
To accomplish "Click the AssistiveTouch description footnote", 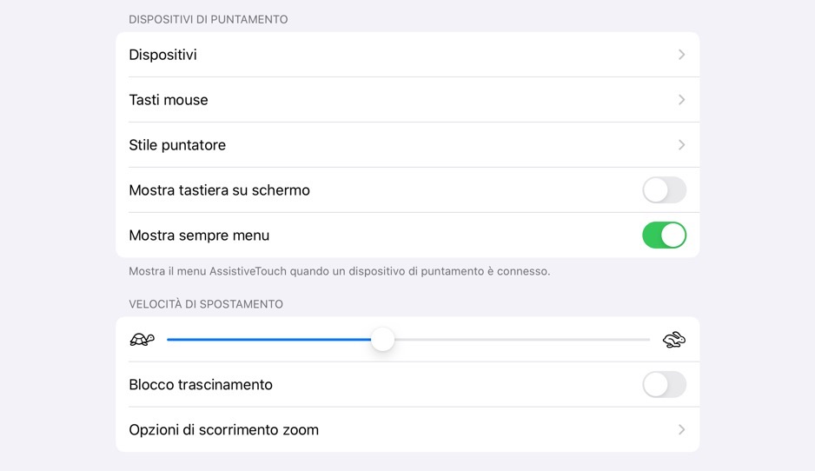I will click(x=339, y=271).
